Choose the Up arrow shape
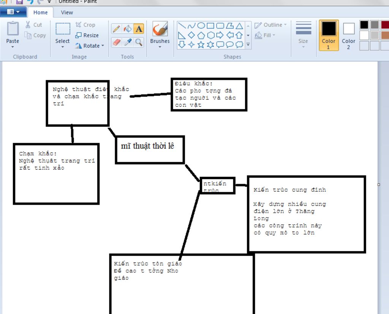 pos(239,35)
